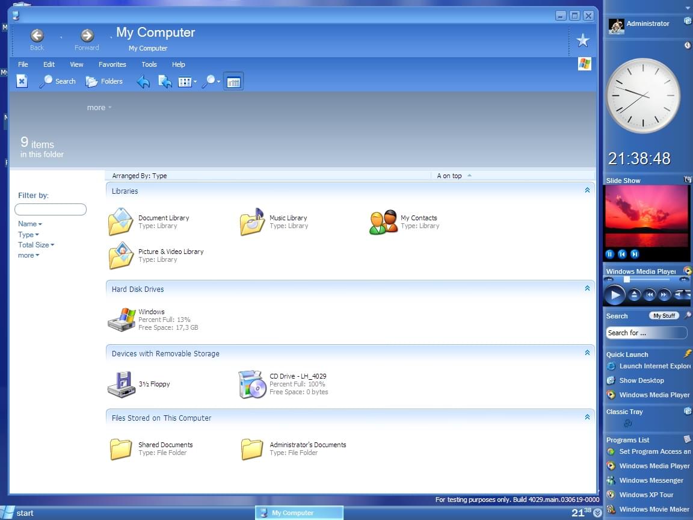Skip to next Slide Show picture

(635, 254)
